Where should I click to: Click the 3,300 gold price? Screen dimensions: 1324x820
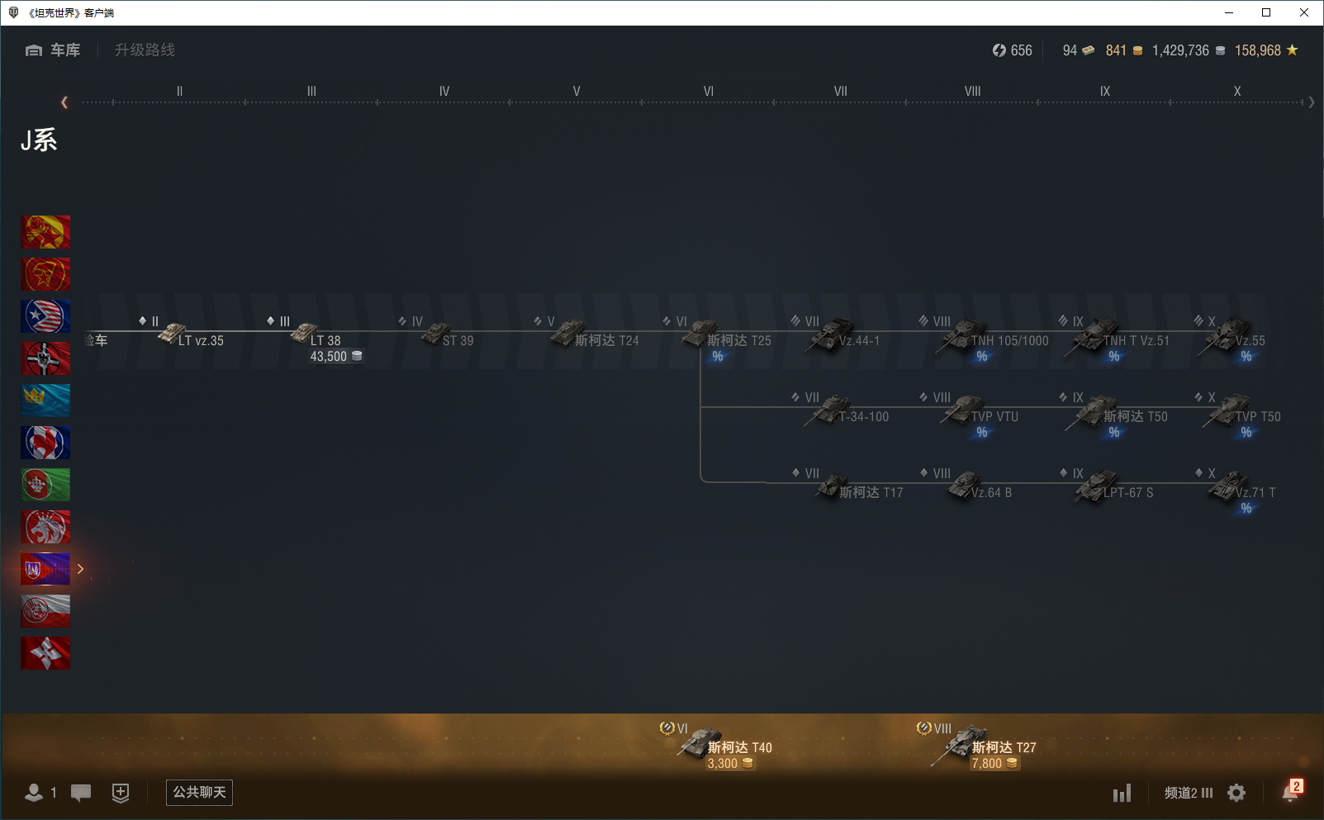pos(730,764)
